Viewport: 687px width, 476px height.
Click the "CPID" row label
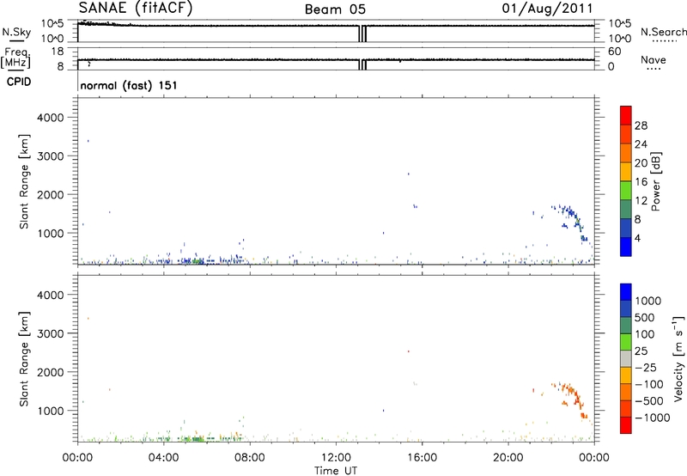[19, 82]
